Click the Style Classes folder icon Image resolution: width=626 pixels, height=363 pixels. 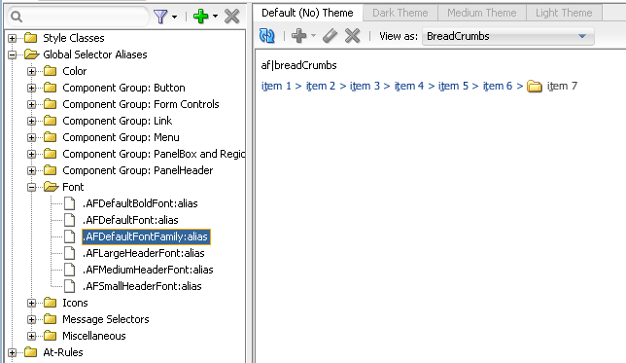[31, 38]
